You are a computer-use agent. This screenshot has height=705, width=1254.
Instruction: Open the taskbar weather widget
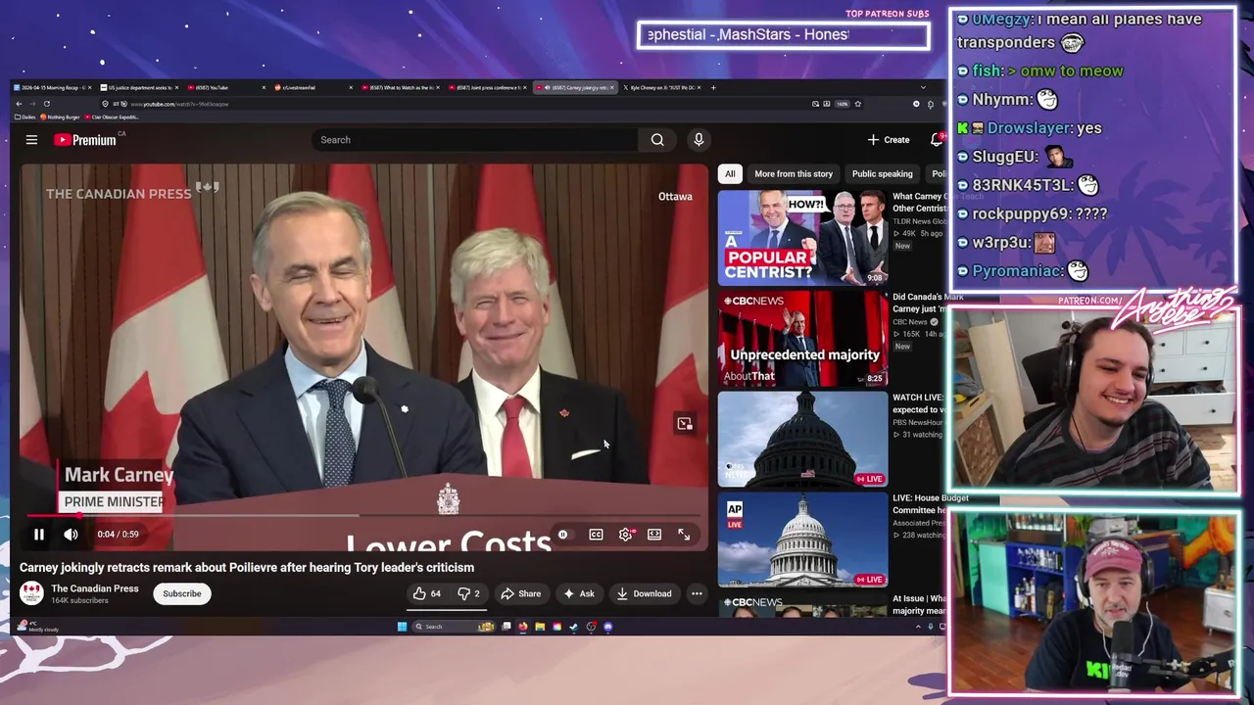click(x=39, y=627)
